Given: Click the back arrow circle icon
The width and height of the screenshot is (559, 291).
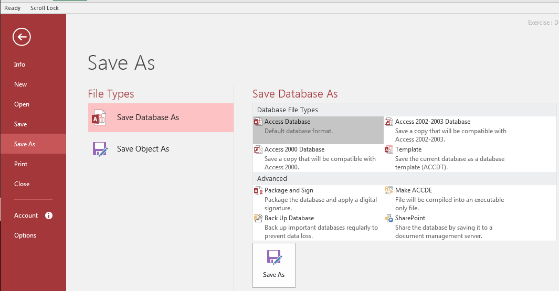Looking at the screenshot, I should coord(22,37).
